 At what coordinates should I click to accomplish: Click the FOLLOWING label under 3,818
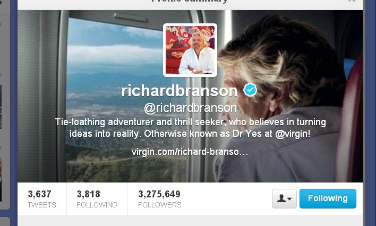tap(97, 205)
